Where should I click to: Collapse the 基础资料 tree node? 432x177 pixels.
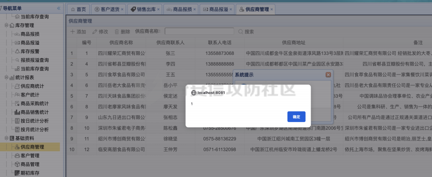(7, 138)
